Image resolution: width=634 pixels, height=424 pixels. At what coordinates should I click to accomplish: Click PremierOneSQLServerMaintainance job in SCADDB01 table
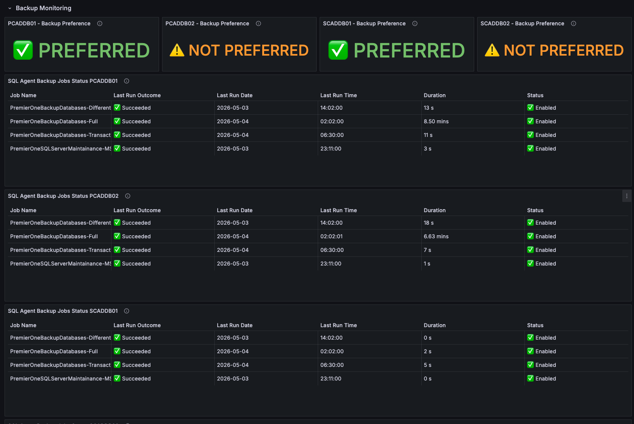pyautogui.click(x=60, y=379)
